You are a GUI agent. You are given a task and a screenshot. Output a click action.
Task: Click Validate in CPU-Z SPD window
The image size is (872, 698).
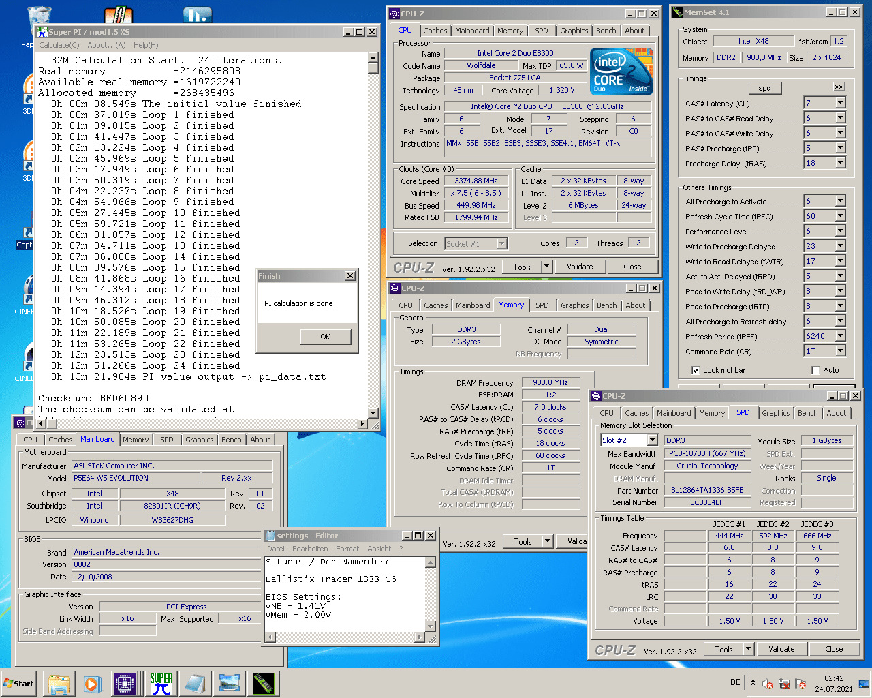pyautogui.click(x=781, y=649)
